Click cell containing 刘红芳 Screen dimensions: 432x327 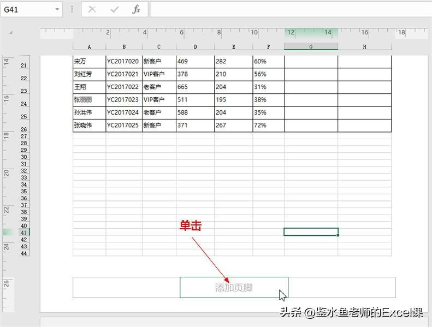89,74
